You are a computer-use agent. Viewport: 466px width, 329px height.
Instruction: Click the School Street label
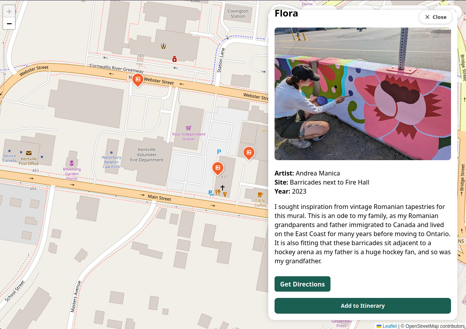click(x=15, y=291)
